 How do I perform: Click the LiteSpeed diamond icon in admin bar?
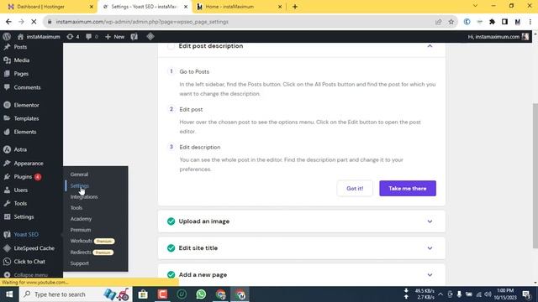point(150,36)
